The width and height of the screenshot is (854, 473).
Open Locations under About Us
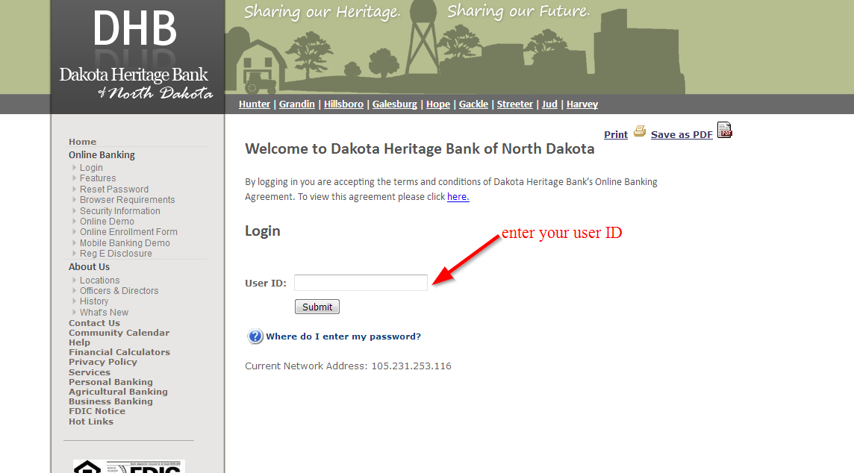click(100, 281)
